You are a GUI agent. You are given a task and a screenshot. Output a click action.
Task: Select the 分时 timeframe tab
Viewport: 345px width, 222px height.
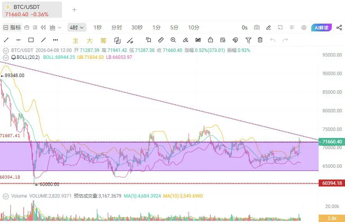tap(116, 28)
